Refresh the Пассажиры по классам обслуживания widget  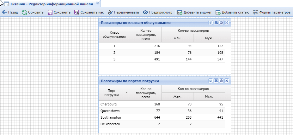pyautogui.click(x=211, y=23)
